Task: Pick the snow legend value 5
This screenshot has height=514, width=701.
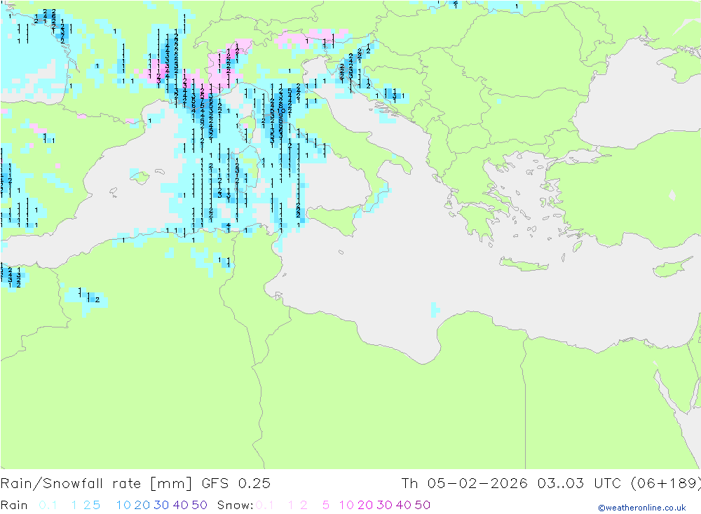Action: [326, 505]
